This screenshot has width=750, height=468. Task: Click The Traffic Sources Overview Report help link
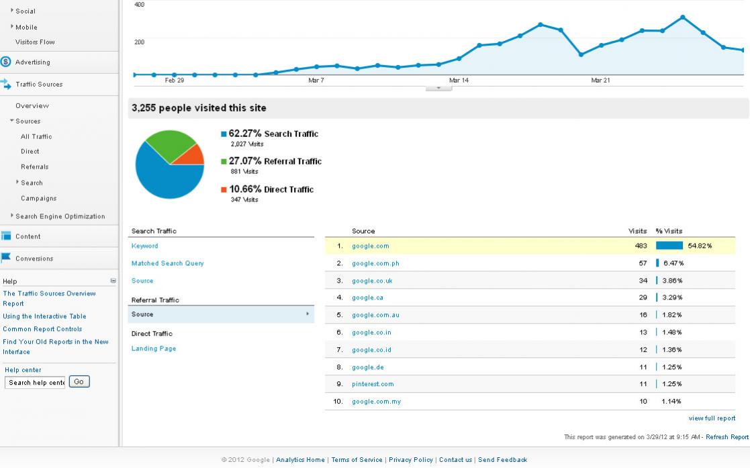49,299
